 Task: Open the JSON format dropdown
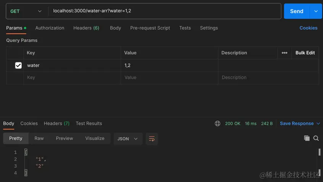[x=128, y=139]
